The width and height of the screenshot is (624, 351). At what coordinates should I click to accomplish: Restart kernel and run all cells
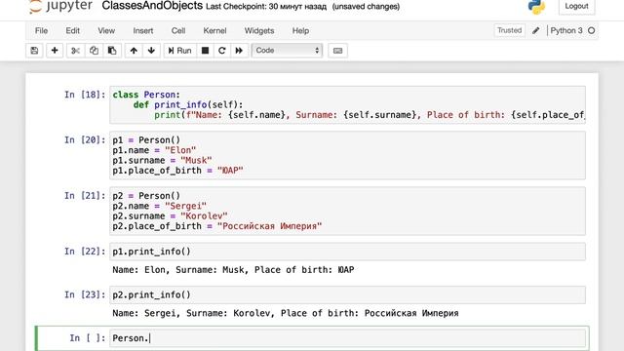click(x=239, y=51)
